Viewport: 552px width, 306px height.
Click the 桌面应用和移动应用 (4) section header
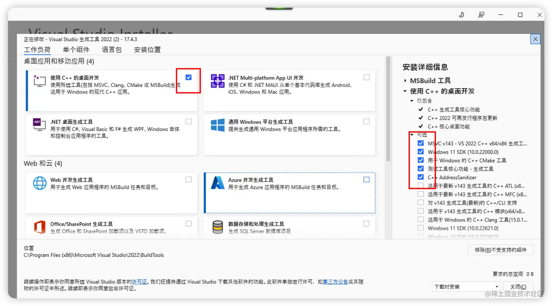tap(59, 61)
